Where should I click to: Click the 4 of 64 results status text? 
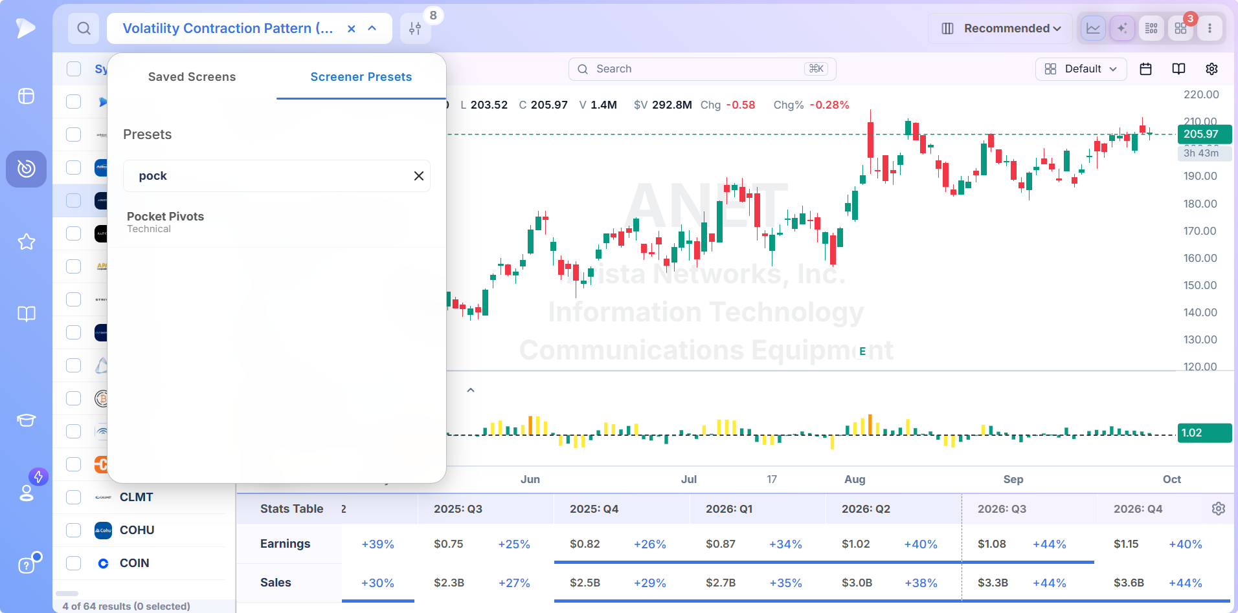click(x=126, y=606)
